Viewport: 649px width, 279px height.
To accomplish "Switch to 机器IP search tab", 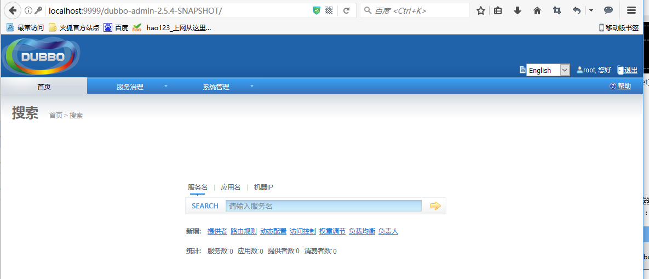I will (263, 187).
